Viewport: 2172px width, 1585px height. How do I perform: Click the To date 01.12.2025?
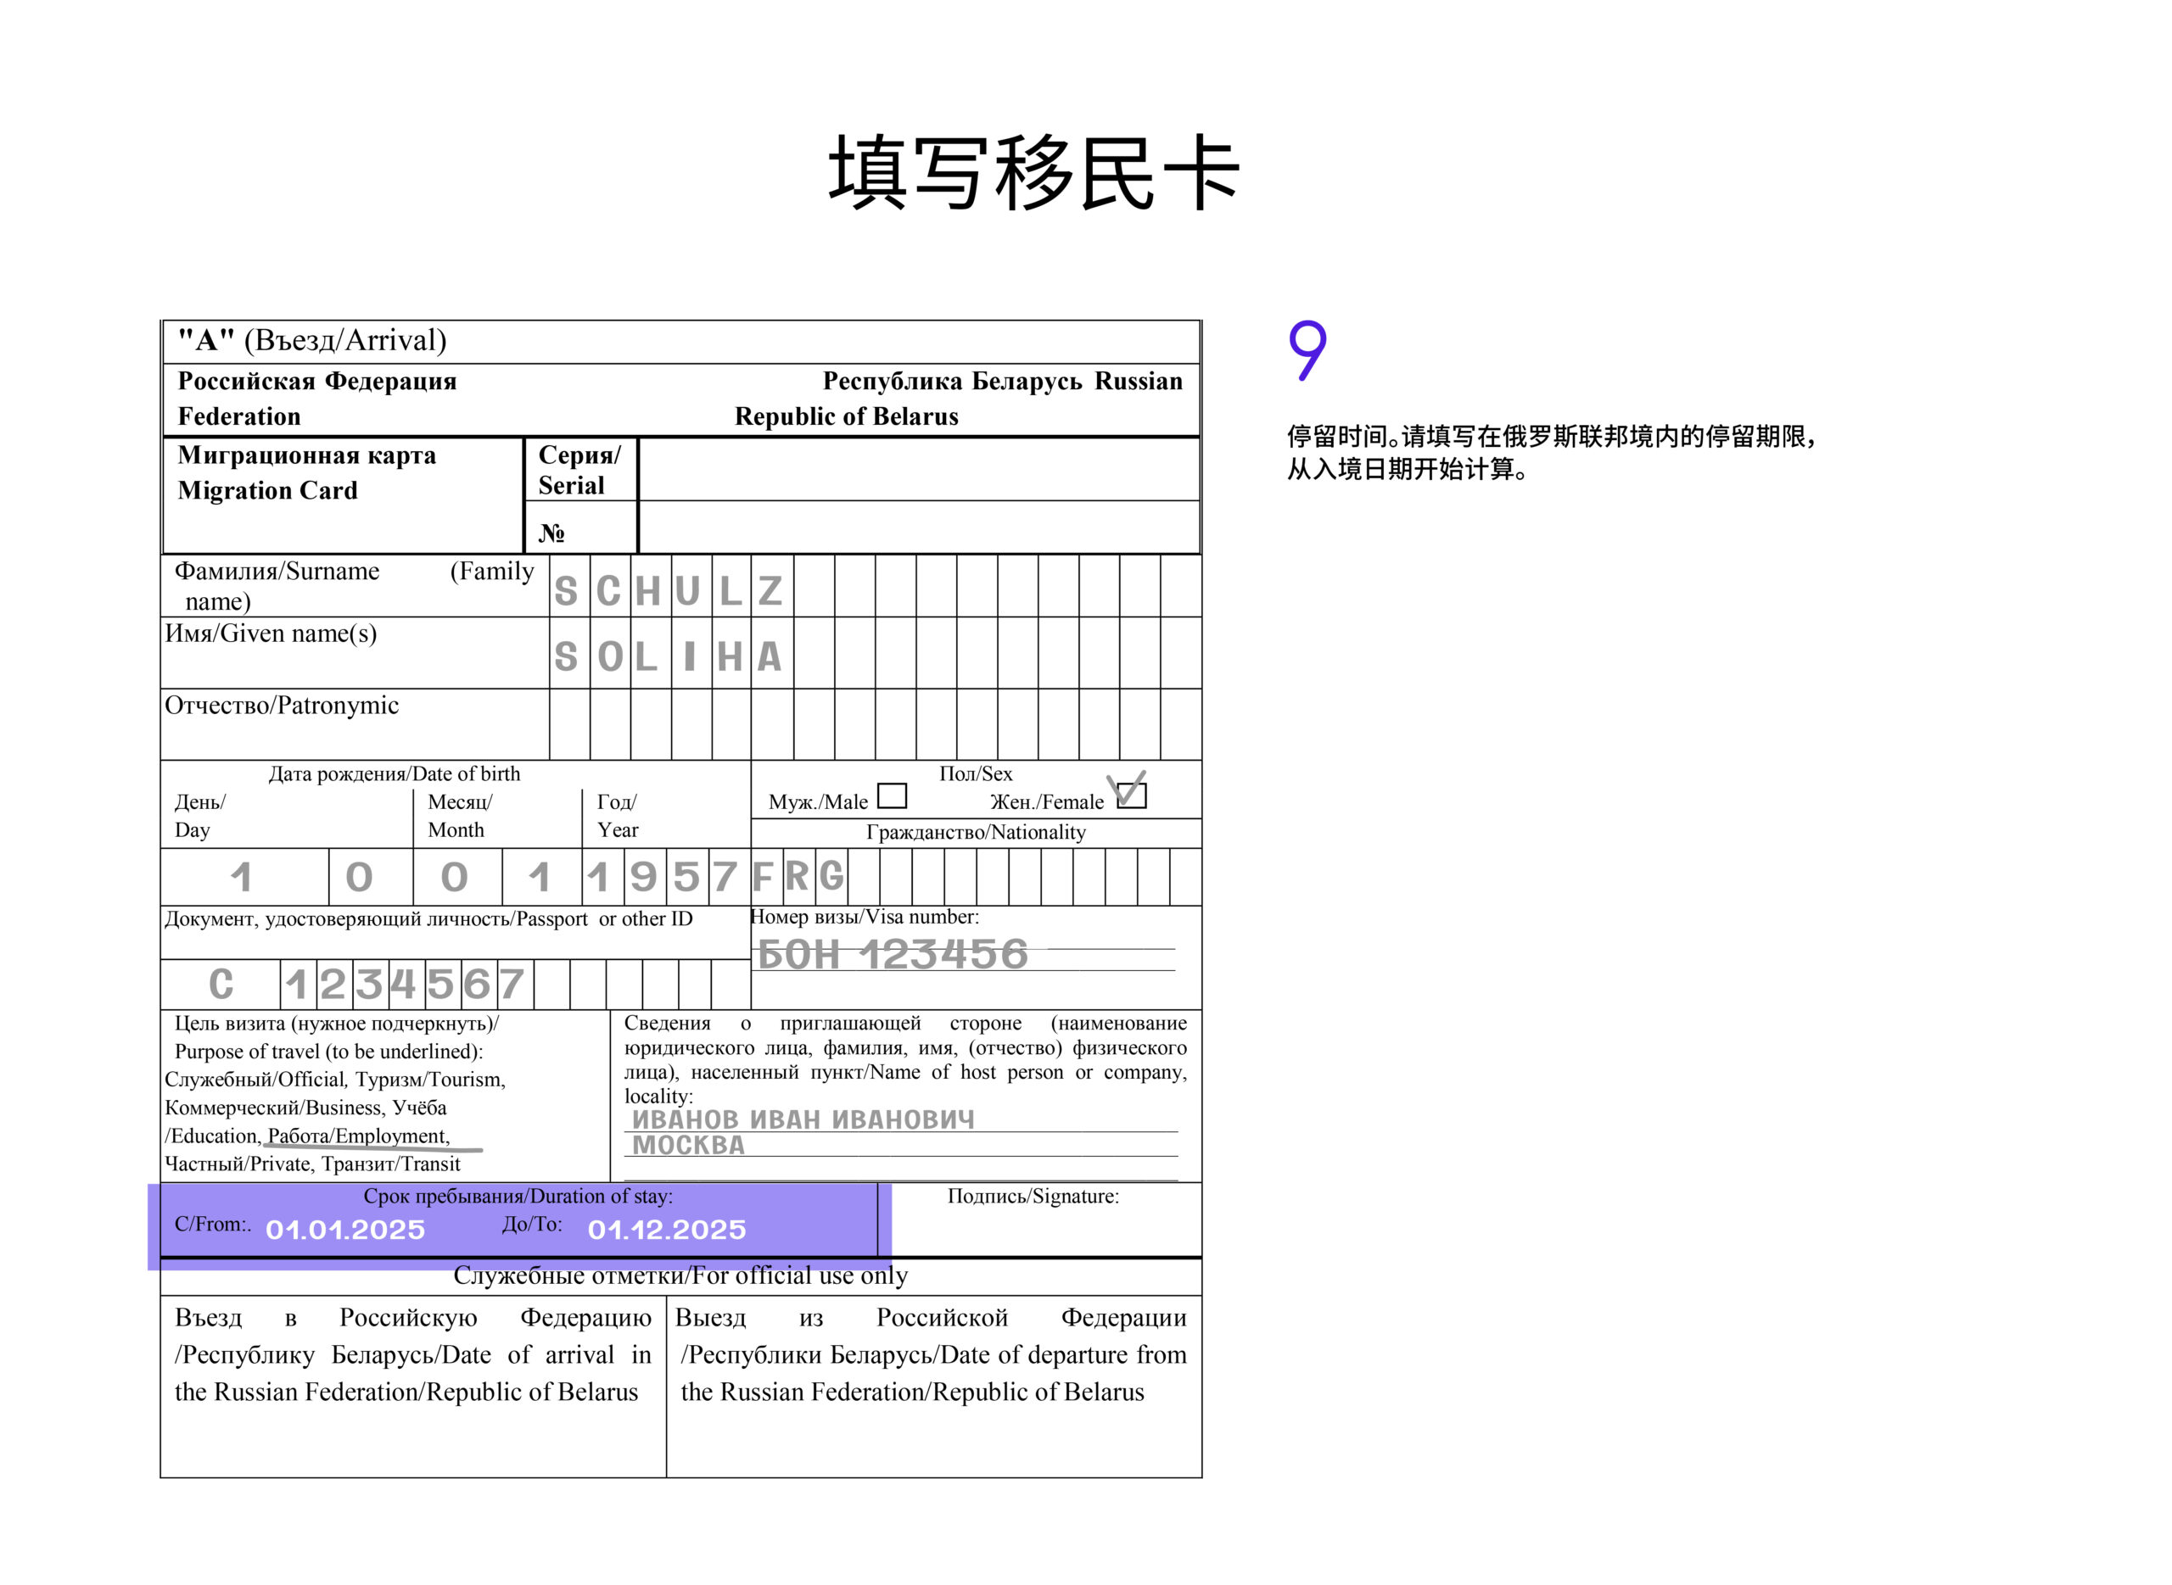(x=666, y=1229)
